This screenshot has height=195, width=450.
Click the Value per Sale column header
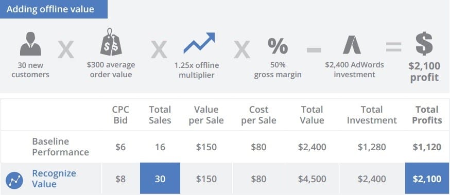pyautogui.click(x=206, y=115)
